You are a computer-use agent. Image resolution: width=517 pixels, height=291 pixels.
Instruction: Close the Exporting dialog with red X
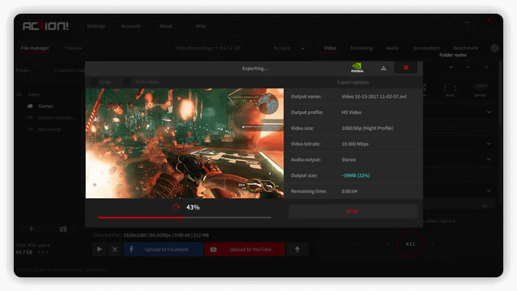[406, 68]
